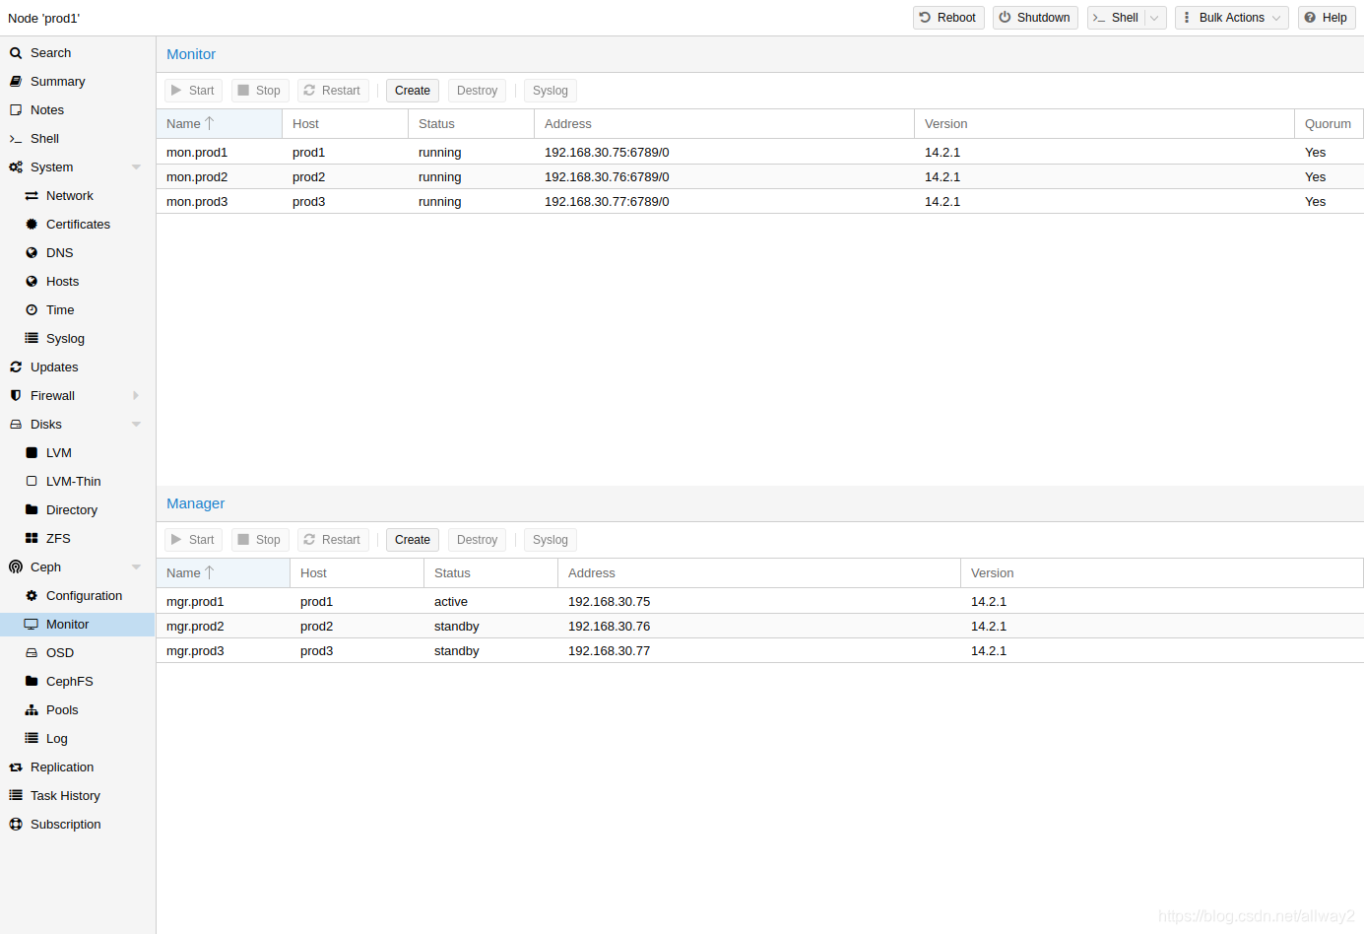Open the Ceph logo icon

pos(16,567)
